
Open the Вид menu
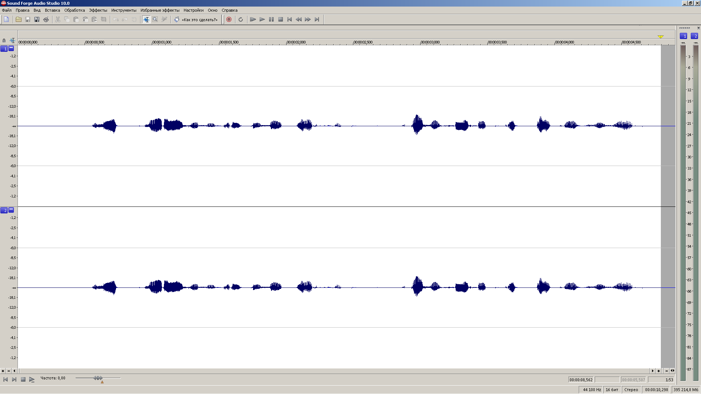pyautogui.click(x=37, y=10)
